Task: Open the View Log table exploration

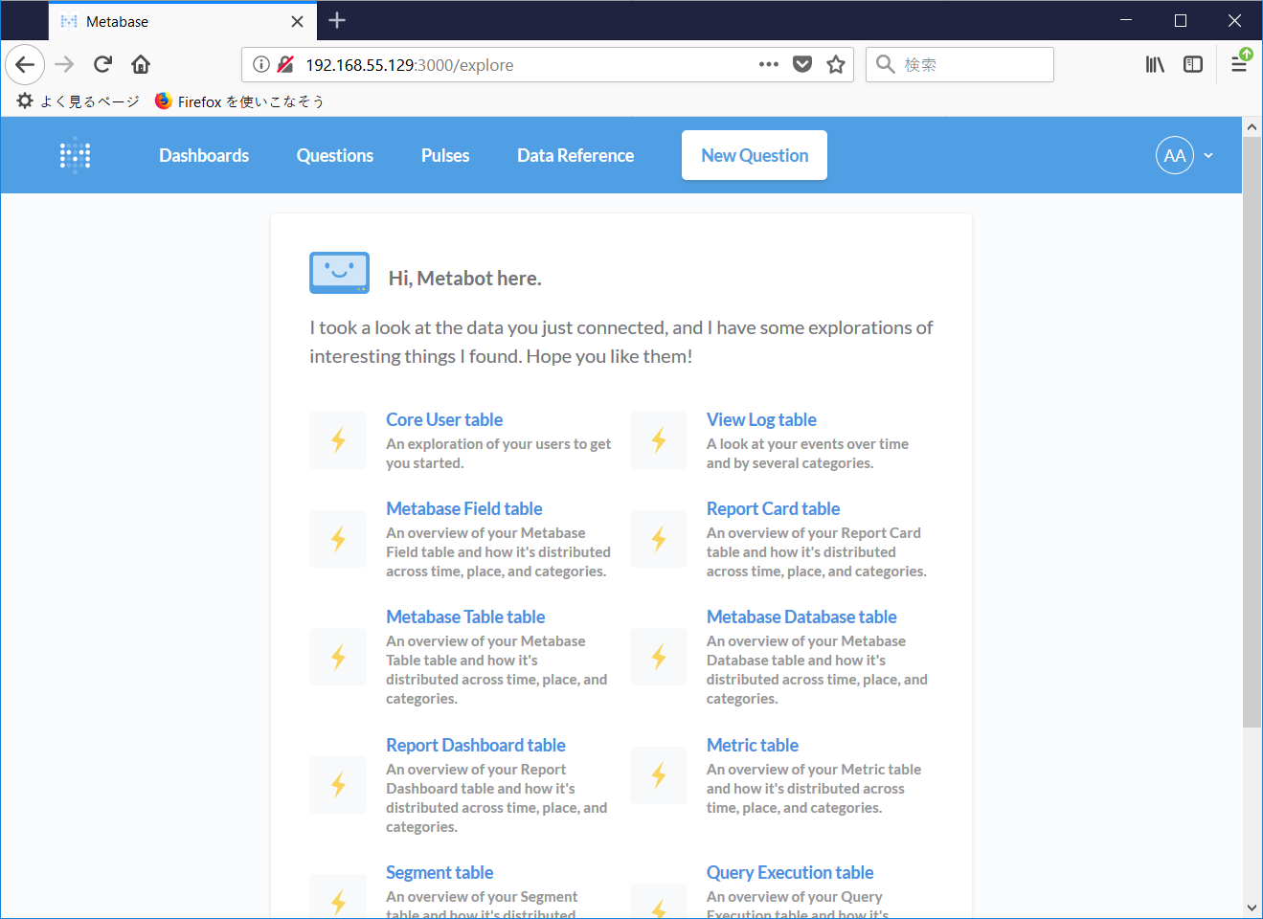Action: [x=761, y=419]
